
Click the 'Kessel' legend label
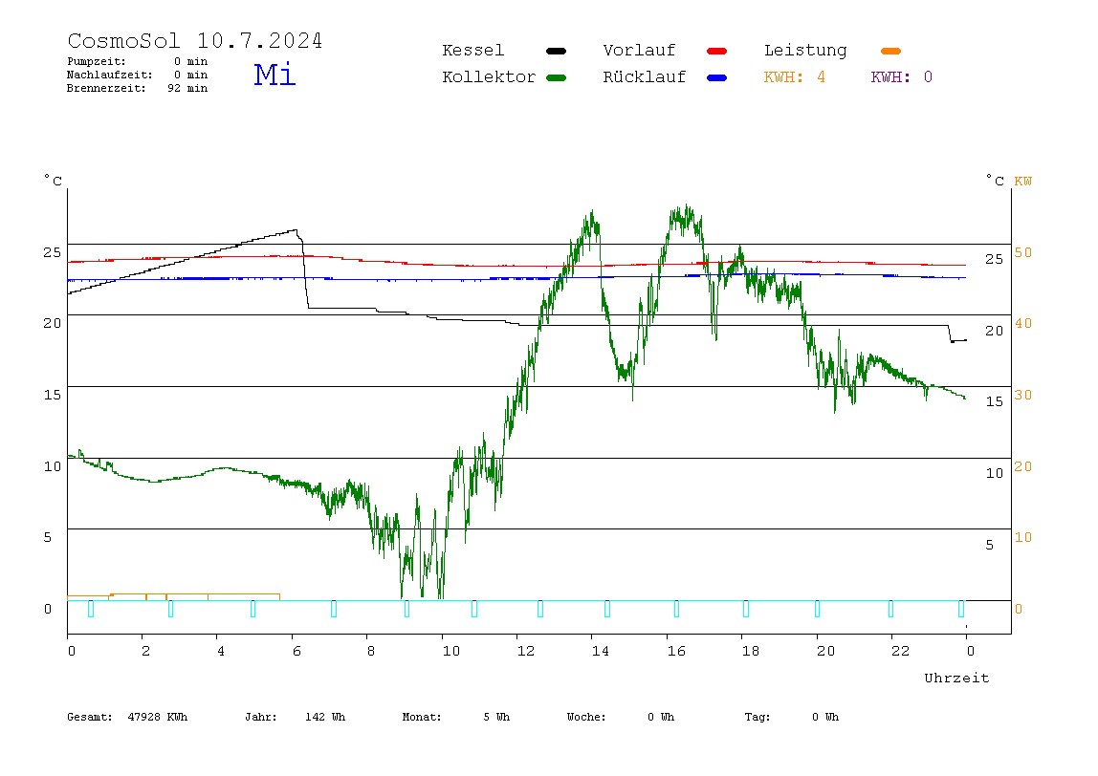click(x=472, y=51)
